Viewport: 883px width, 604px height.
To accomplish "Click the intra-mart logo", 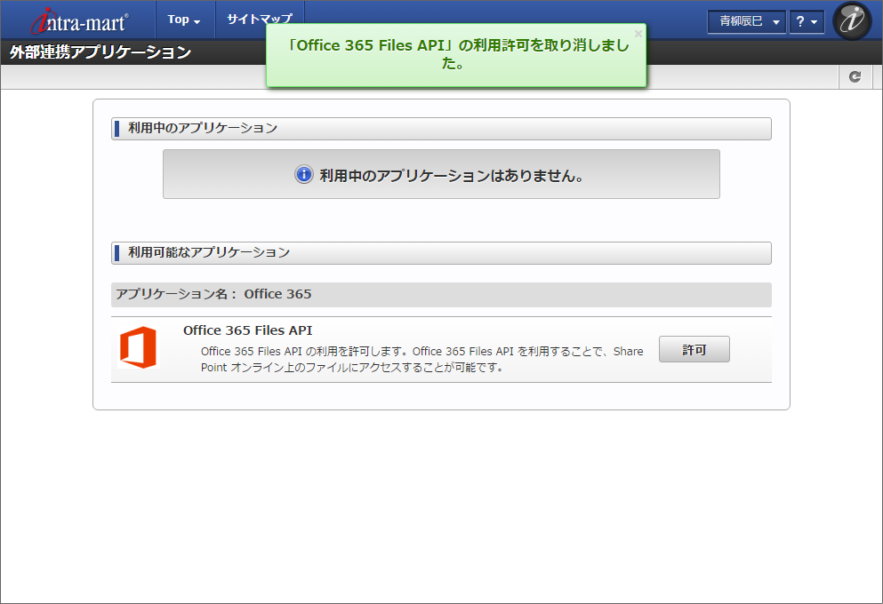I will [79, 20].
